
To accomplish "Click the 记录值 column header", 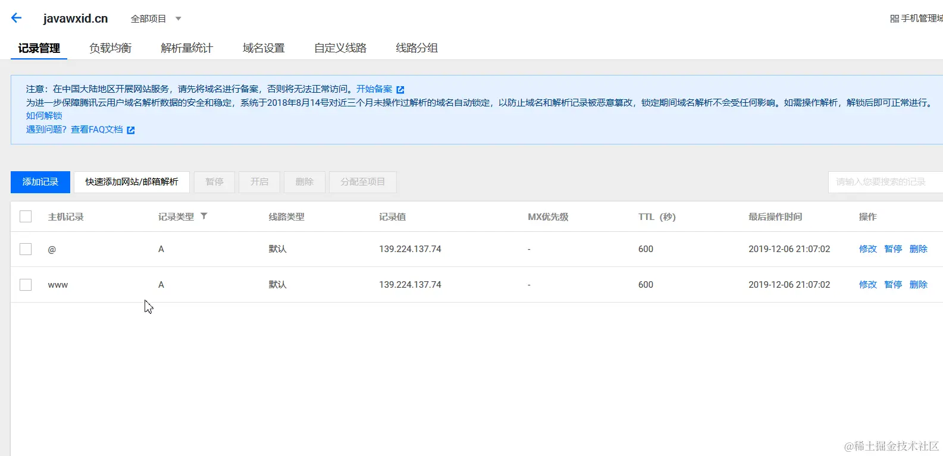I will click(x=393, y=217).
